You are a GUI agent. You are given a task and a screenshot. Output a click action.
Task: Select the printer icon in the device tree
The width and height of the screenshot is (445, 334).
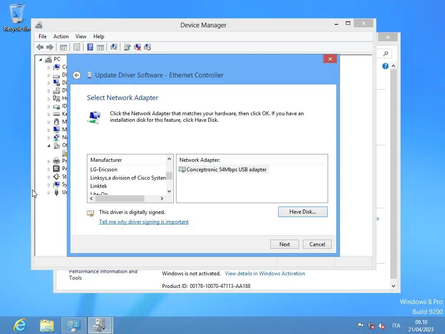[x=56, y=161]
